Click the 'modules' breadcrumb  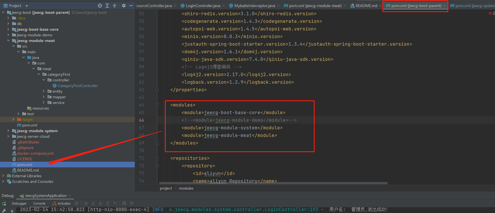click(186, 188)
